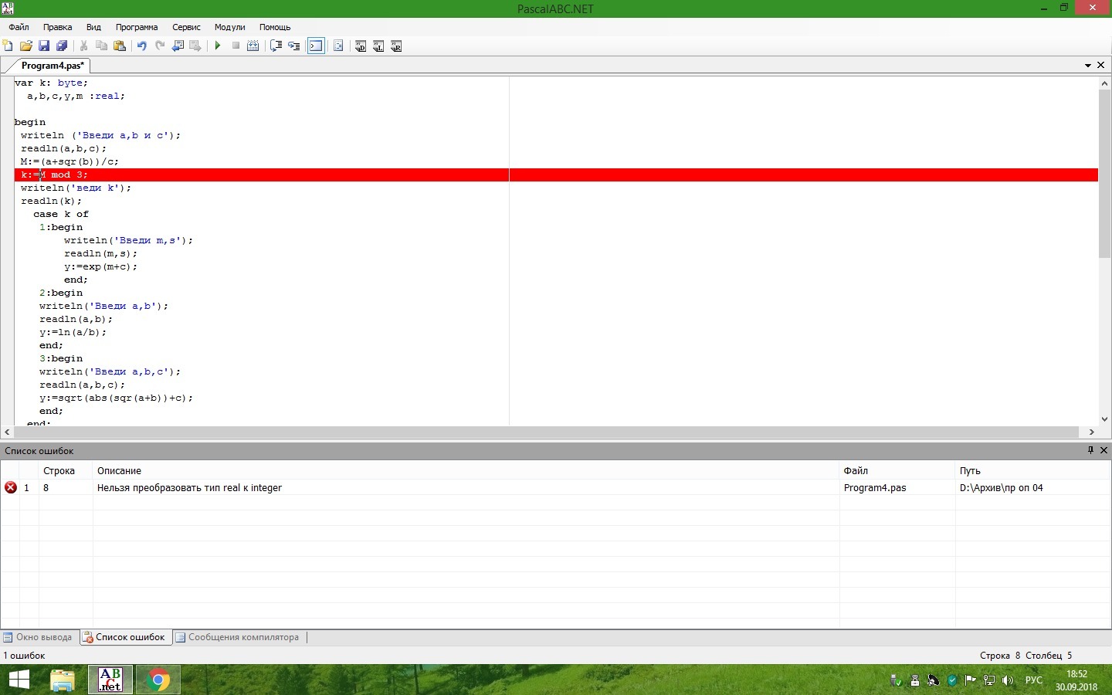The width and height of the screenshot is (1112, 695).
Task: Switch to the Окно вывода tab
Action: tap(38, 637)
